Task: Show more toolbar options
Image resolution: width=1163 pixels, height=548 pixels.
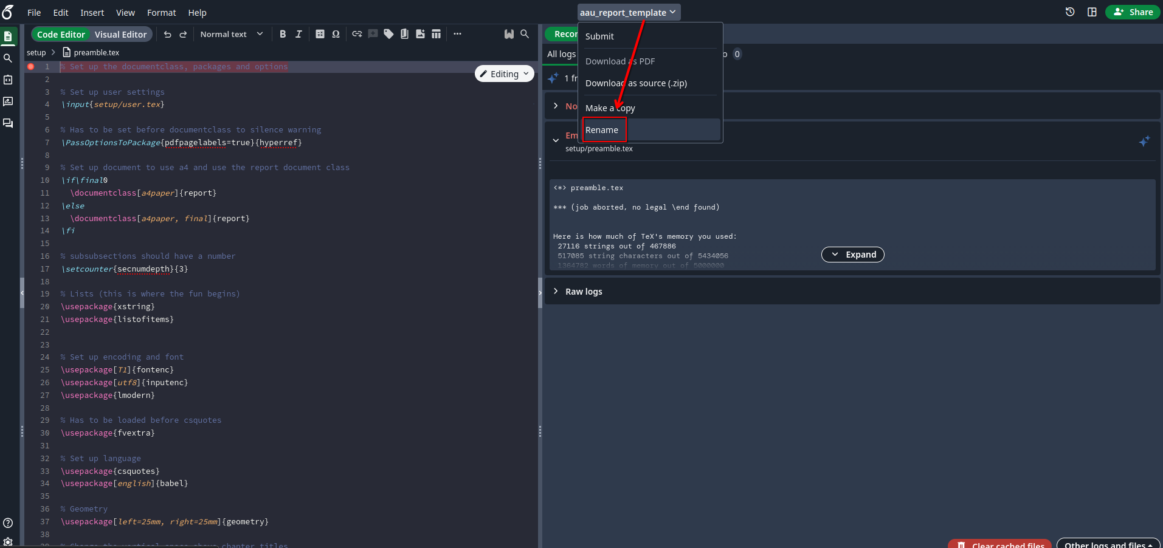Action: 457,34
